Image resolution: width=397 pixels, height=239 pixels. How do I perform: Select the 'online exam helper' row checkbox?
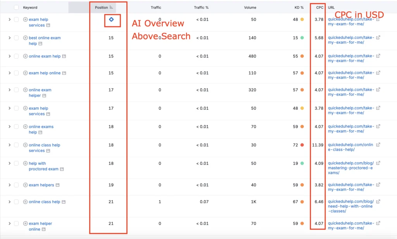pyautogui.click(x=16, y=90)
